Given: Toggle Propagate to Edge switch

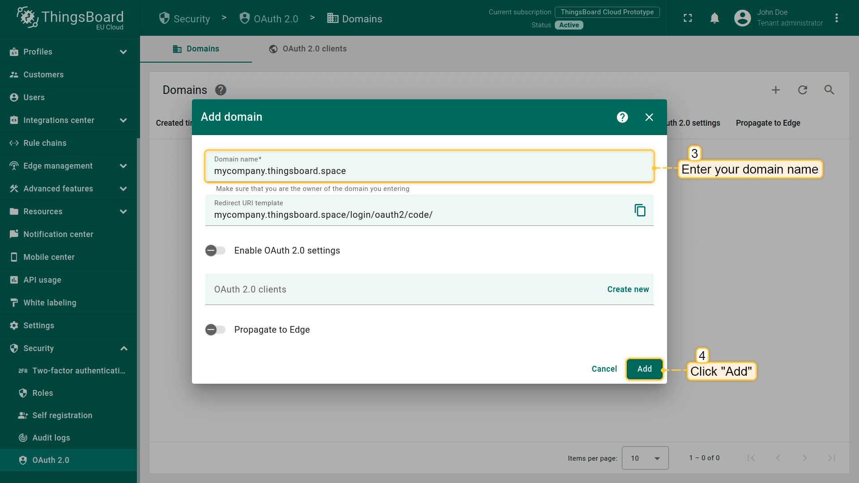Looking at the screenshot, I should 215,330.
